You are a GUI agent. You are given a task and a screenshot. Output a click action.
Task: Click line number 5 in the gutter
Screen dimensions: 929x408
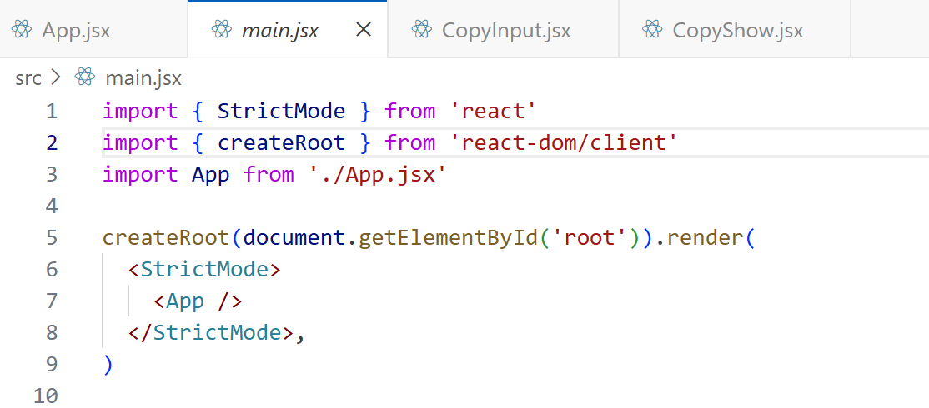click(x=52, y=237)
